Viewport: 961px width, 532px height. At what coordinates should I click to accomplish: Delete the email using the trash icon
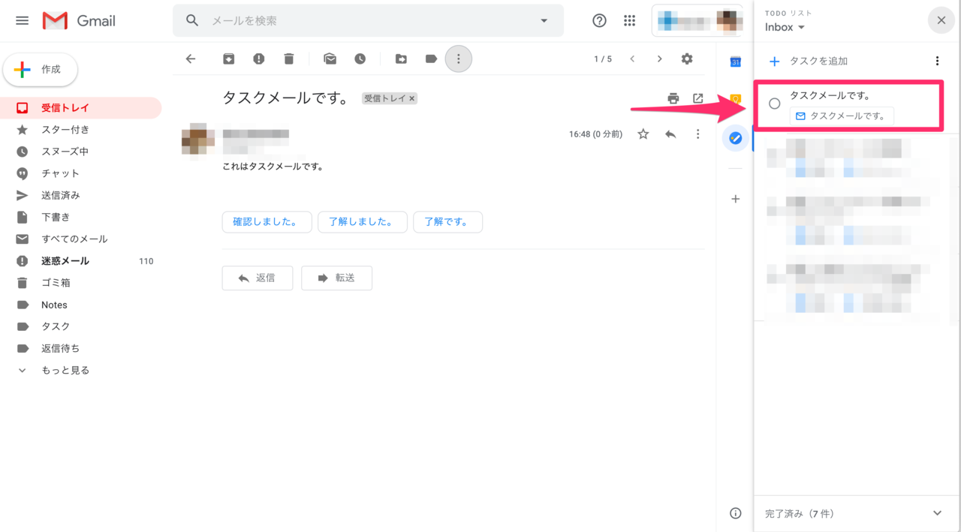[x=288, y=59]
